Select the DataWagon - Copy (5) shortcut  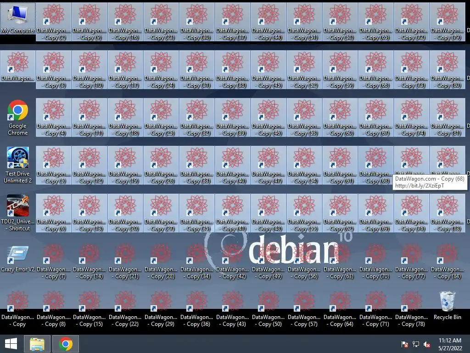(x=54, y=165)
